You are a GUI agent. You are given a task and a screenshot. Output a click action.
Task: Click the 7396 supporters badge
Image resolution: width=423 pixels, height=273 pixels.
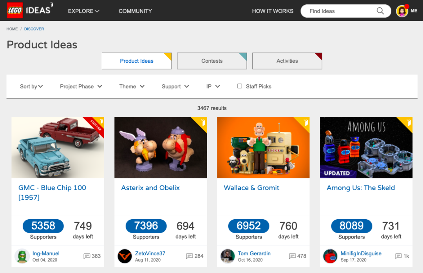146,226
